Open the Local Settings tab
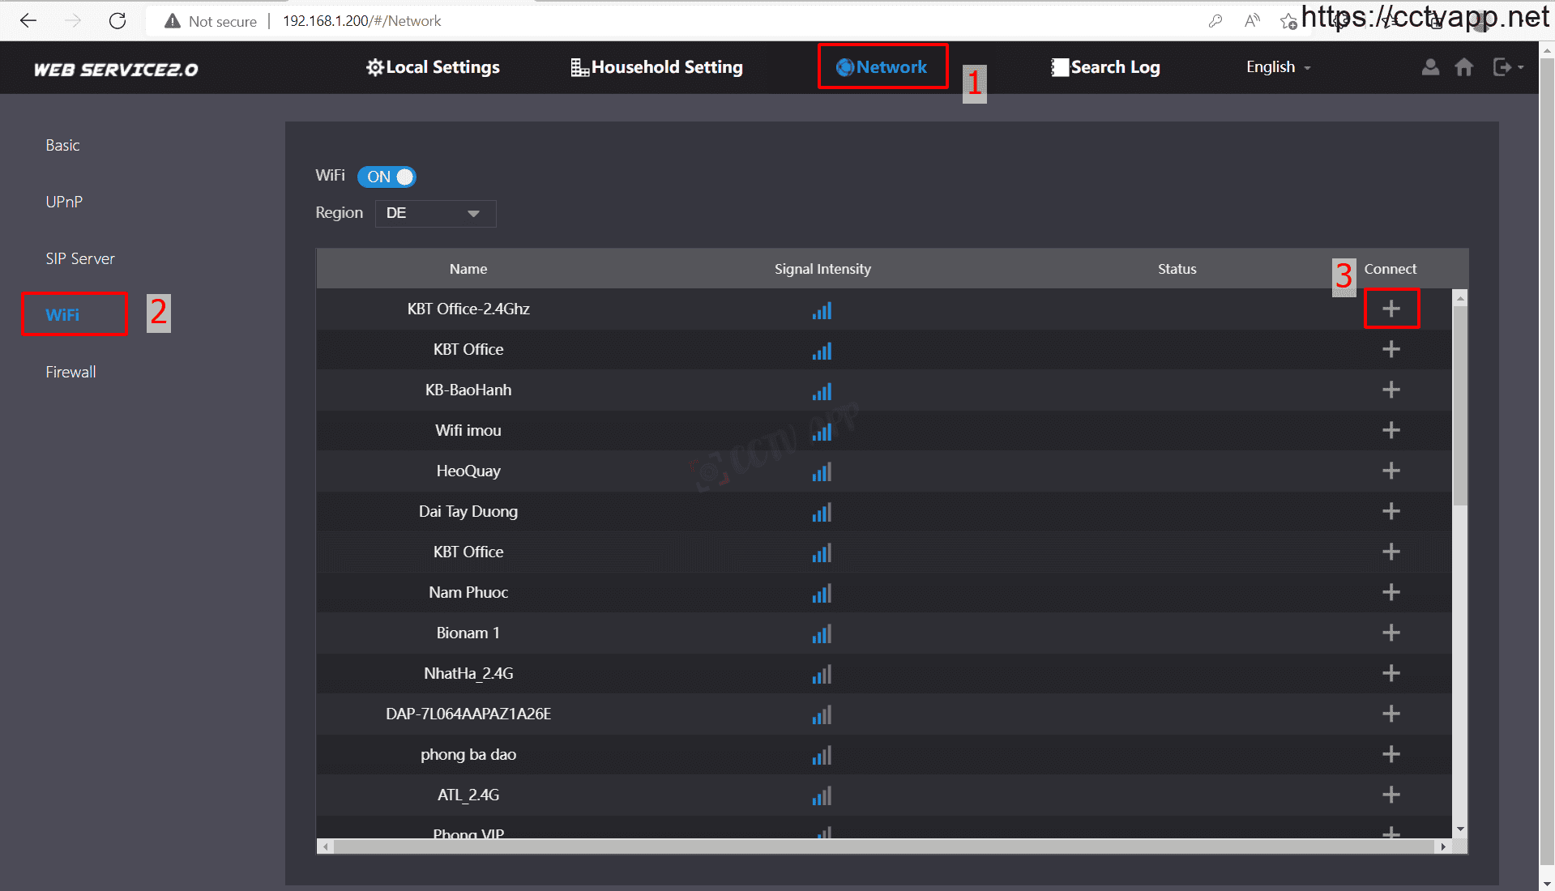This screenshot has height=891, width=1555. [433, 67]
